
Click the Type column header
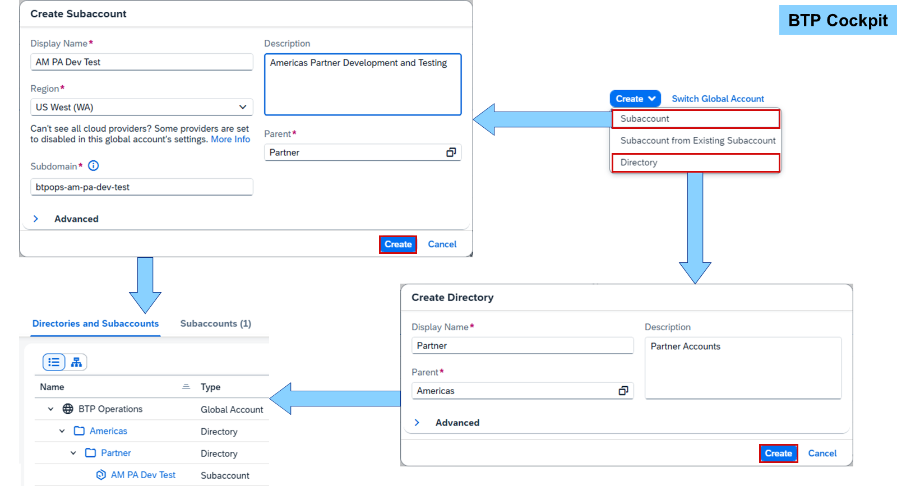point(211,387)
